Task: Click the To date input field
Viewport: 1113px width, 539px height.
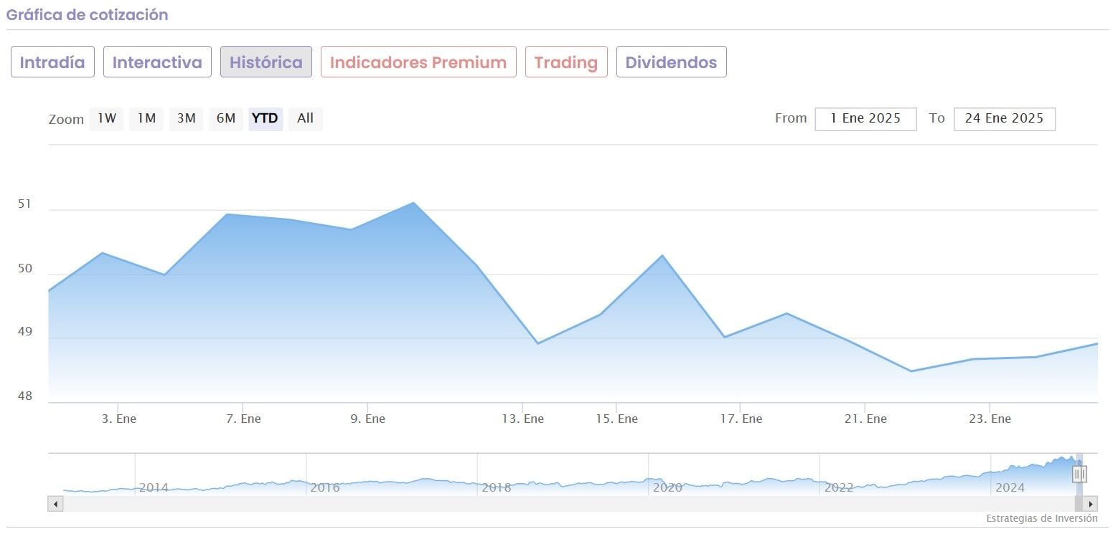Action: coord(1004,119)
